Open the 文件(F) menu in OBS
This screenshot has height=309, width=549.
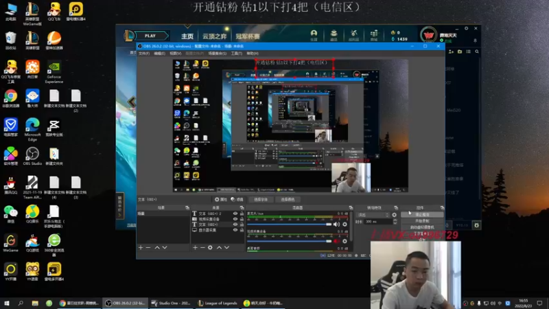tap(144, 54)
